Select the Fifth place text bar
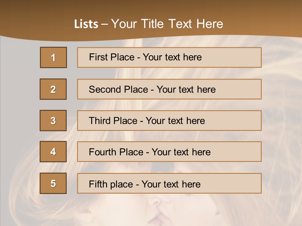The width and height of the screenshot is (302, 226). click(x=169, y=183)
